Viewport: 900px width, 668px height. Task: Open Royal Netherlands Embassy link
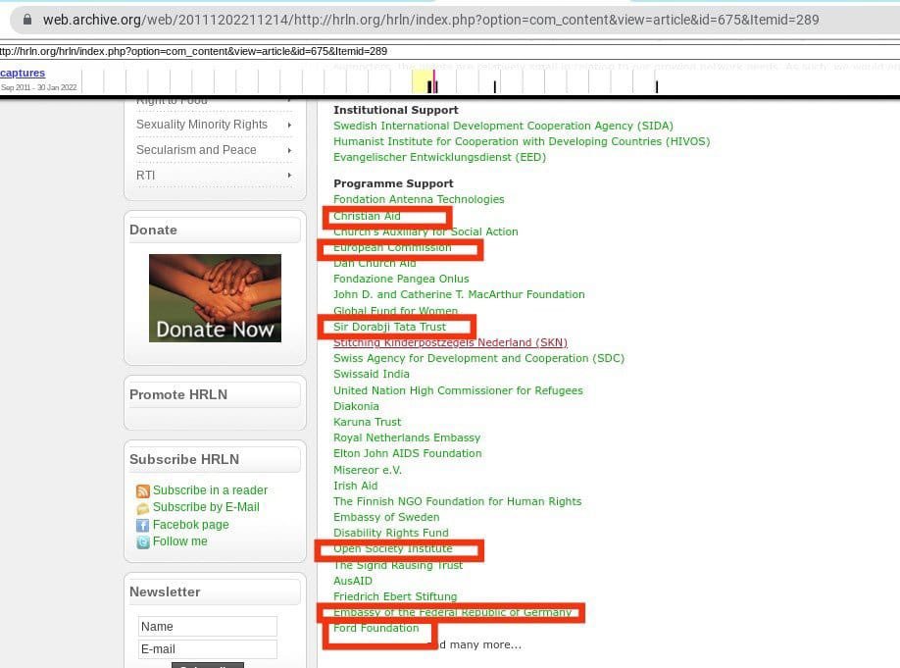[407, 437]
